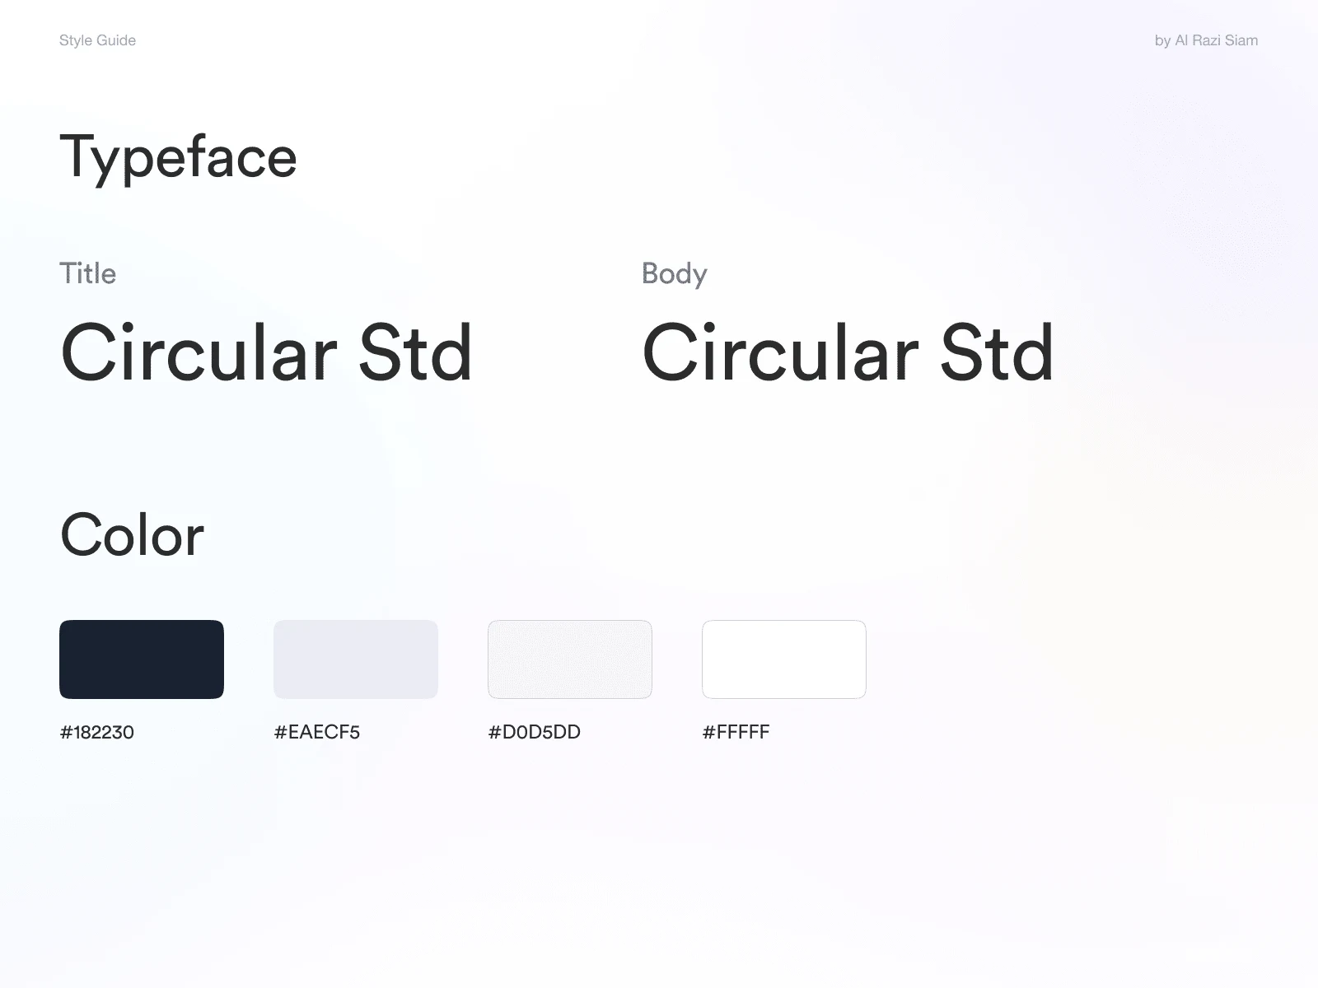1318x988 pixels.
Task: Click the #D0D5DD hex code label
Action: (x=535, y=732)
